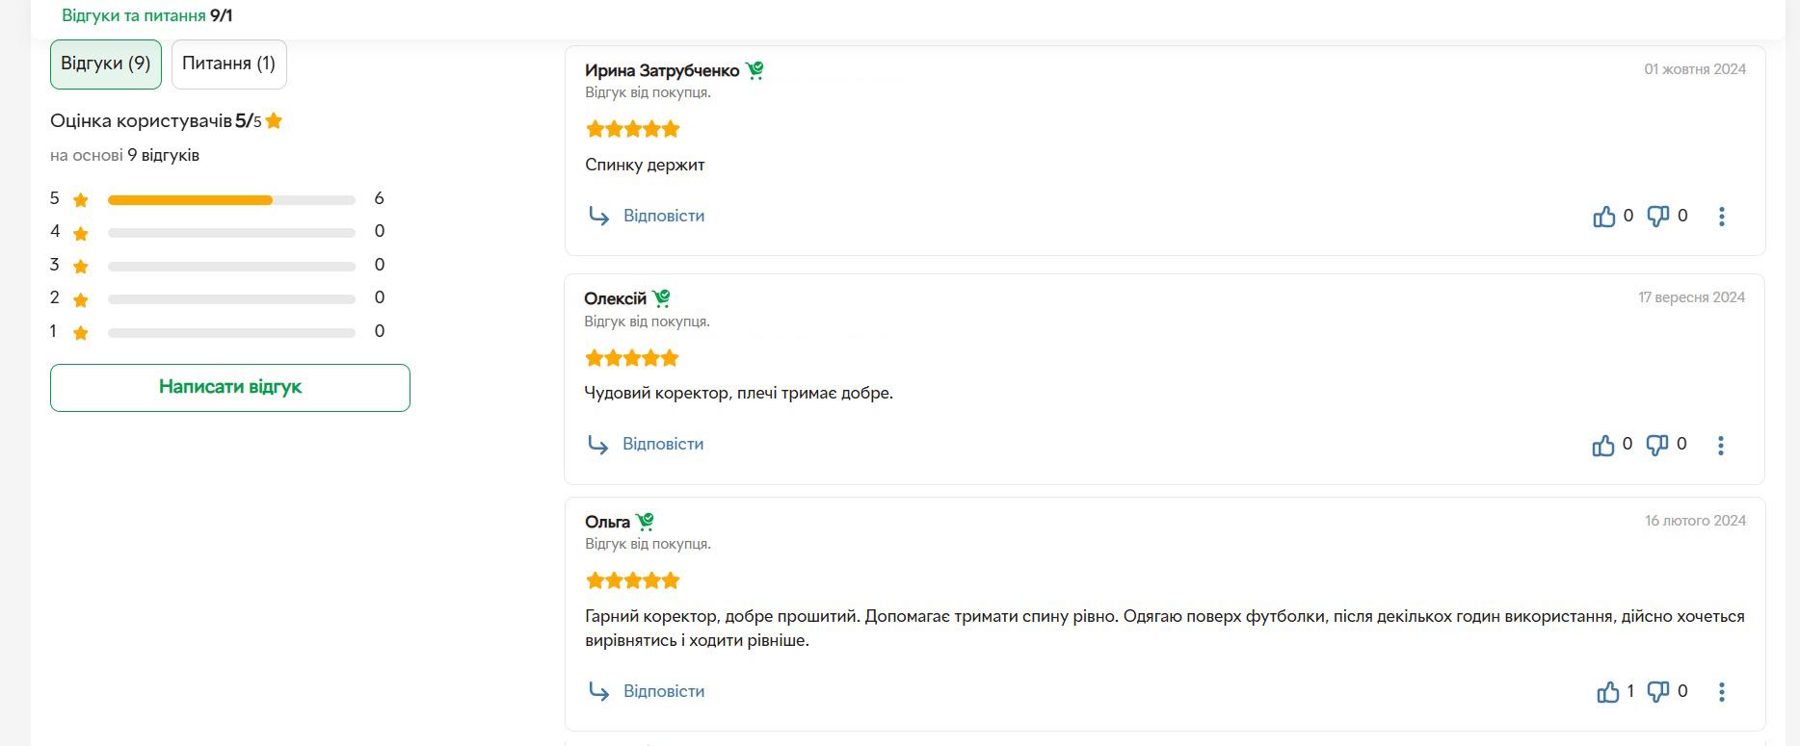Thumbs up Олексій's review
Screen dimensions: 1800x746
[1603, 445]
